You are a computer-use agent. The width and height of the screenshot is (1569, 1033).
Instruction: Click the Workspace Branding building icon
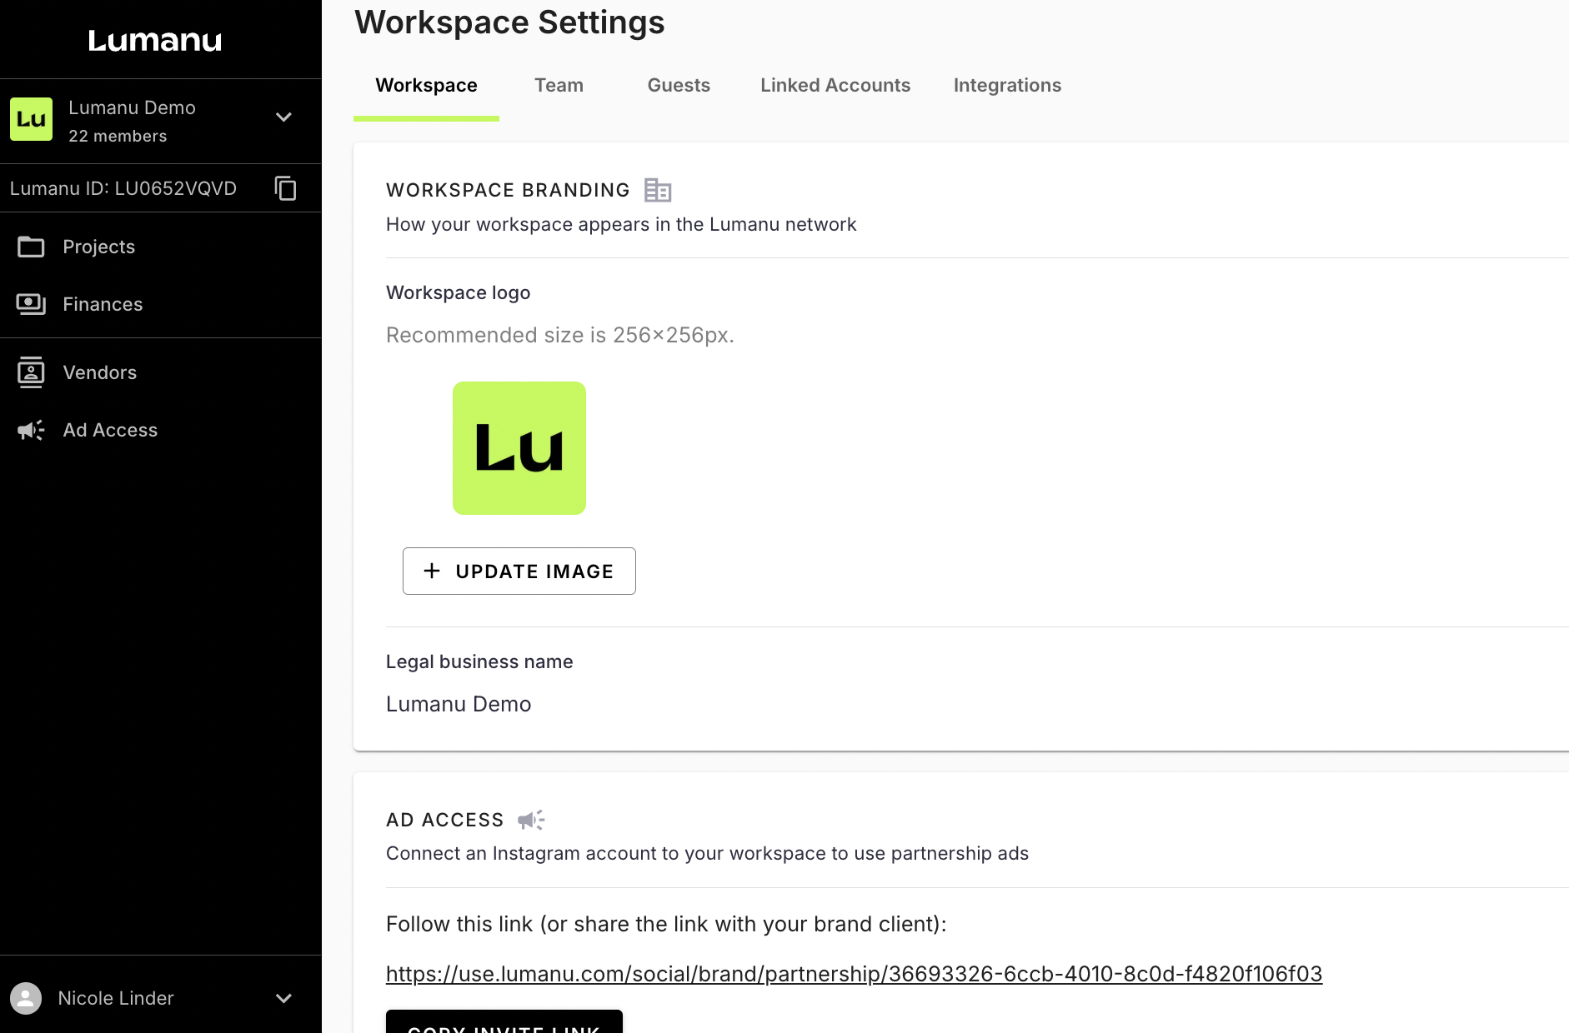657,190
